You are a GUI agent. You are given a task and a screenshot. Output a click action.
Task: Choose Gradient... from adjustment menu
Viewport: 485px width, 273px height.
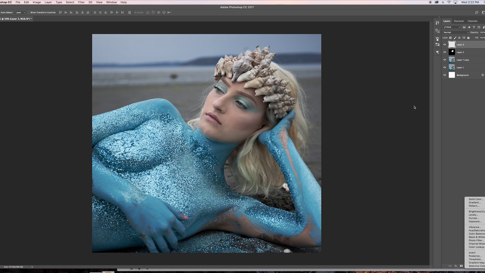(x=475, y=202)
